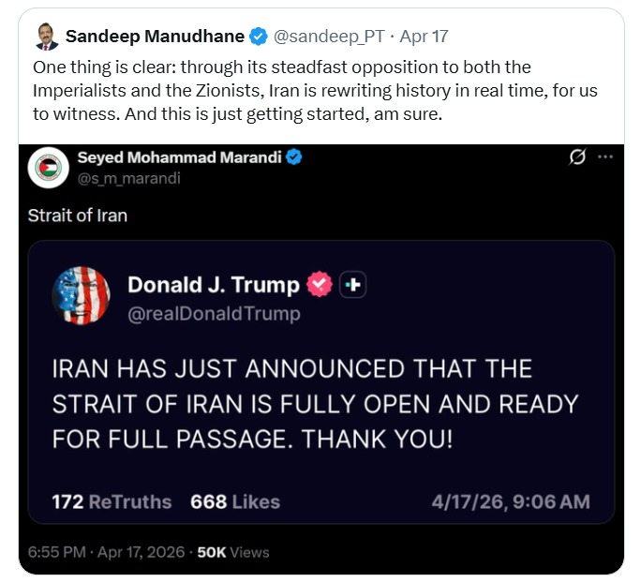Click the Donald J. Trump display name

tap(214, 285)
